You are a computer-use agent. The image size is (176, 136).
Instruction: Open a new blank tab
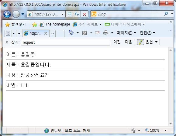(x=60, y=33)
